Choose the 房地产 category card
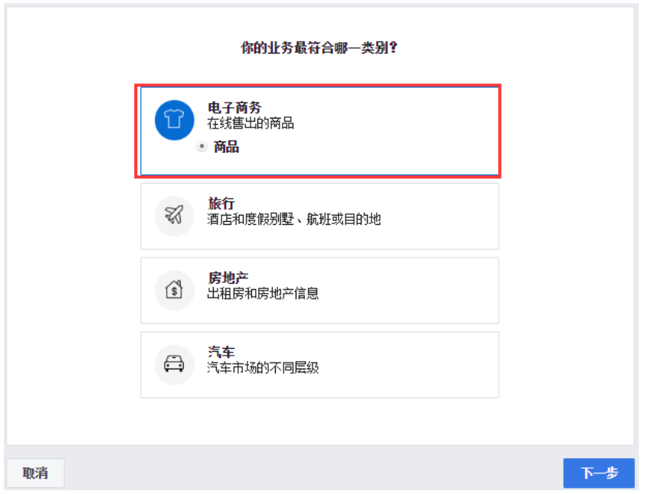The image size is (645, 494). pos(319,291)
